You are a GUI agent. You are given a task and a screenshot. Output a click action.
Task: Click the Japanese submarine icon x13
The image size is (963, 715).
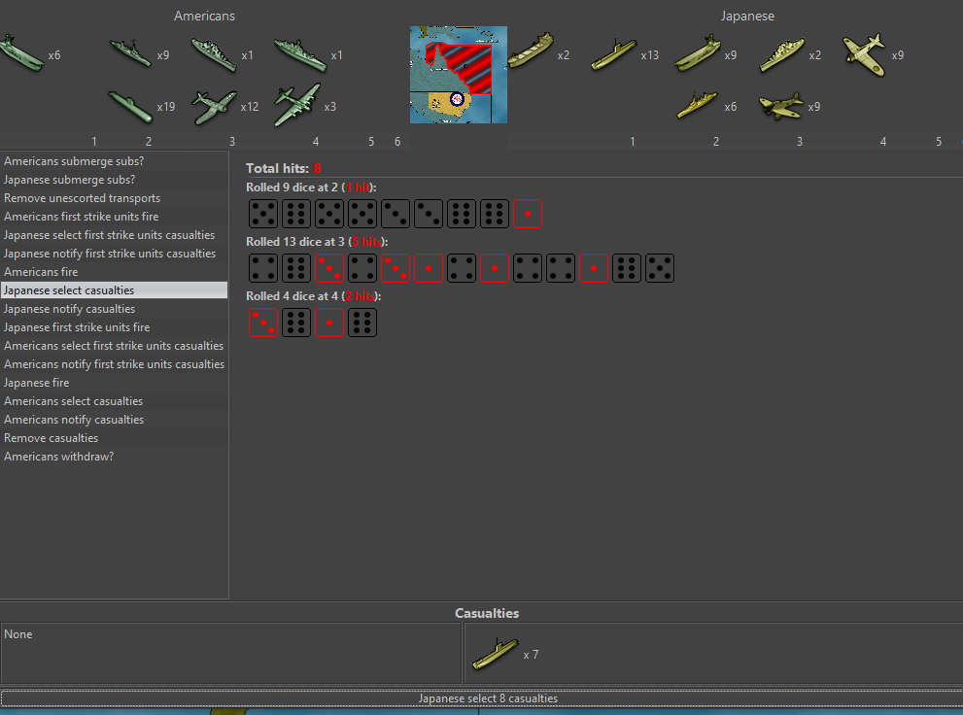614,53
